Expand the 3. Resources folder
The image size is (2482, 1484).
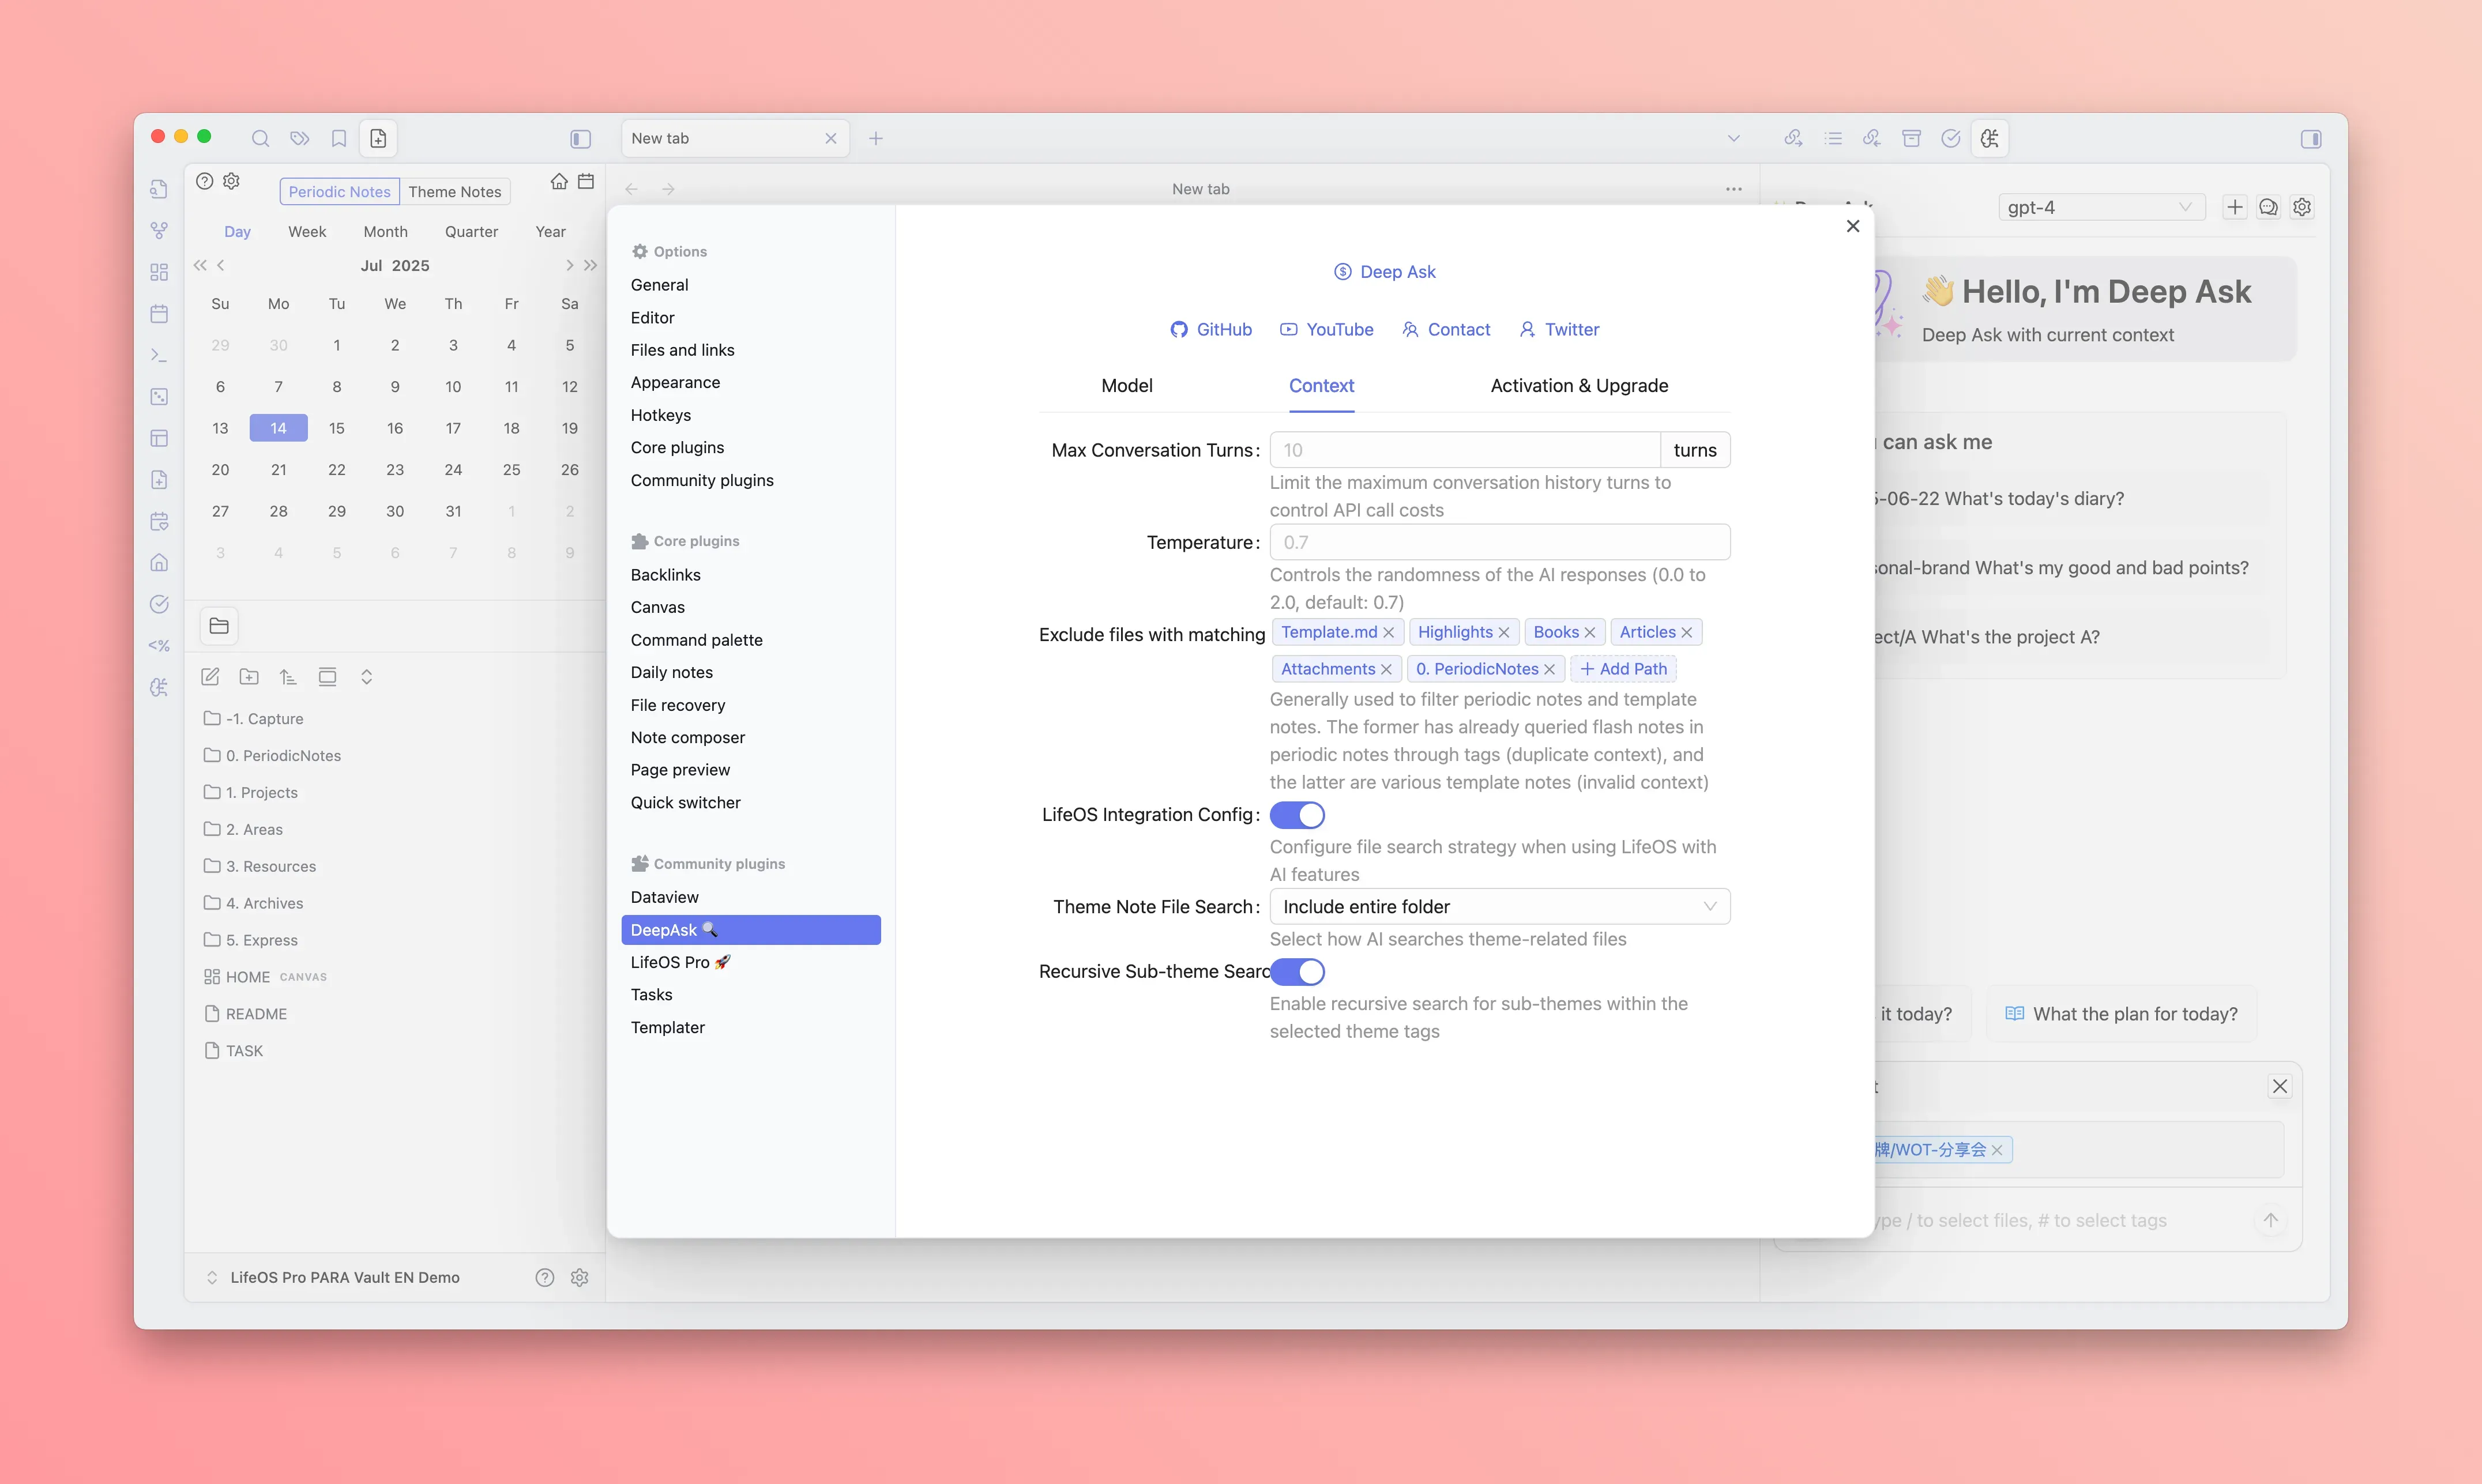(259, 866)
